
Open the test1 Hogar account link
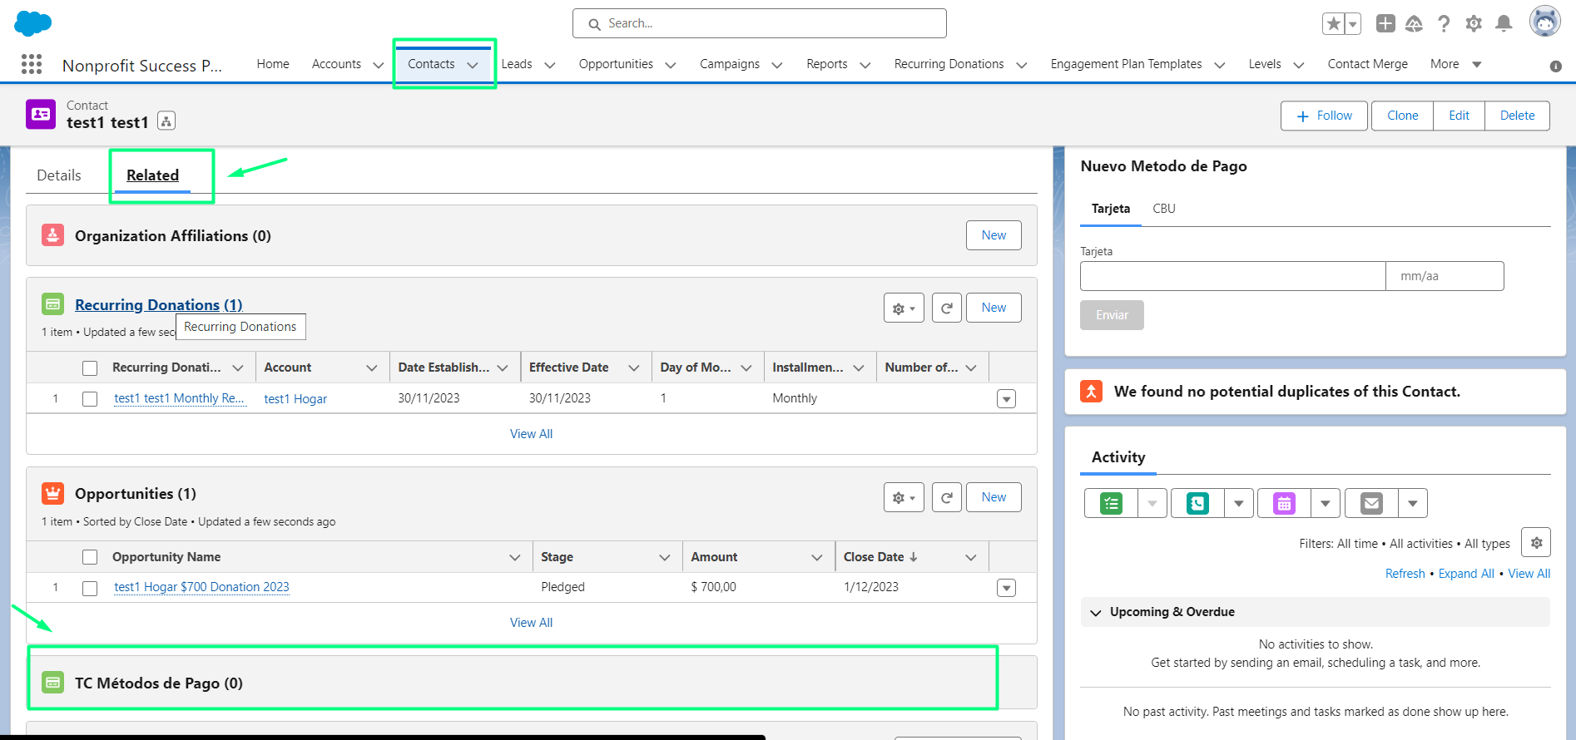(x=295, y=399)
